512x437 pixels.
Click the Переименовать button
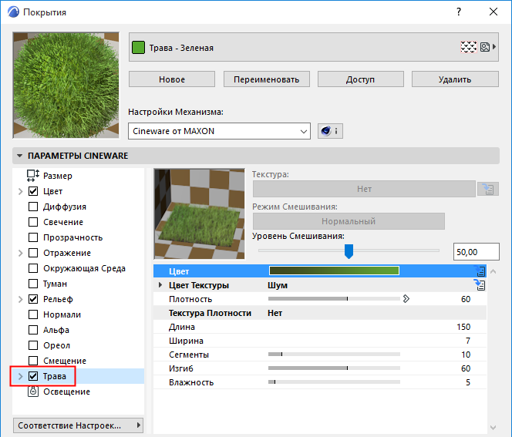[x=267, y=79]
